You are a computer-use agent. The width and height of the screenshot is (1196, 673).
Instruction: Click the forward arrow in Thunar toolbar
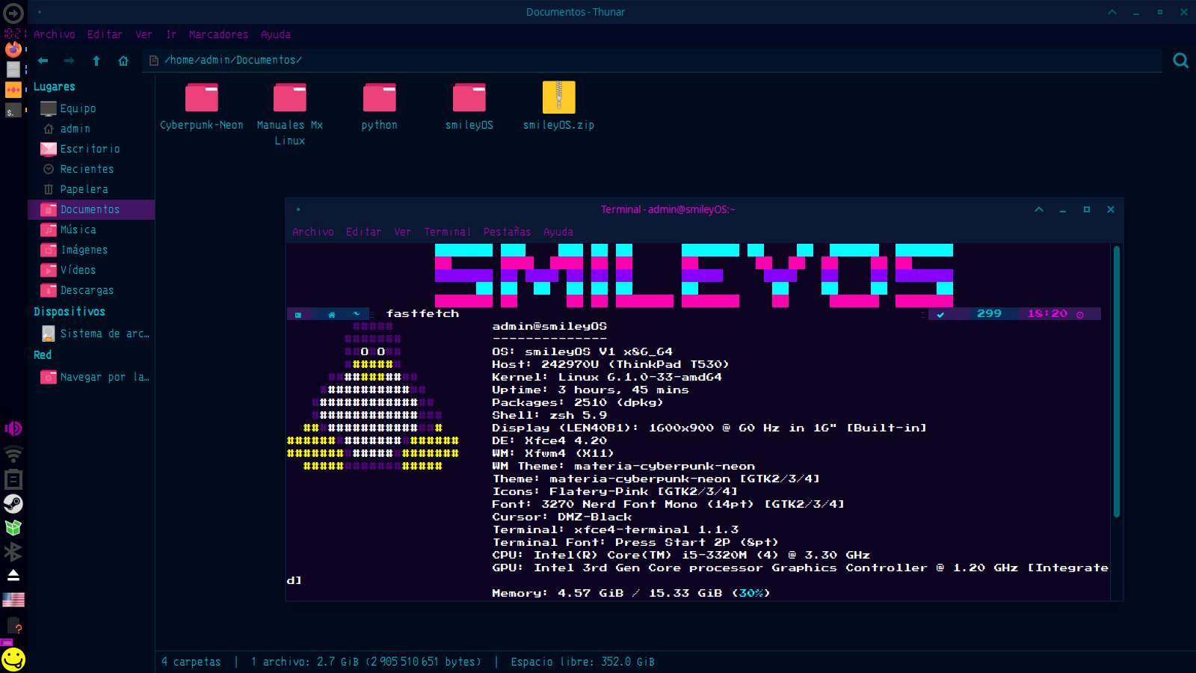69,61
